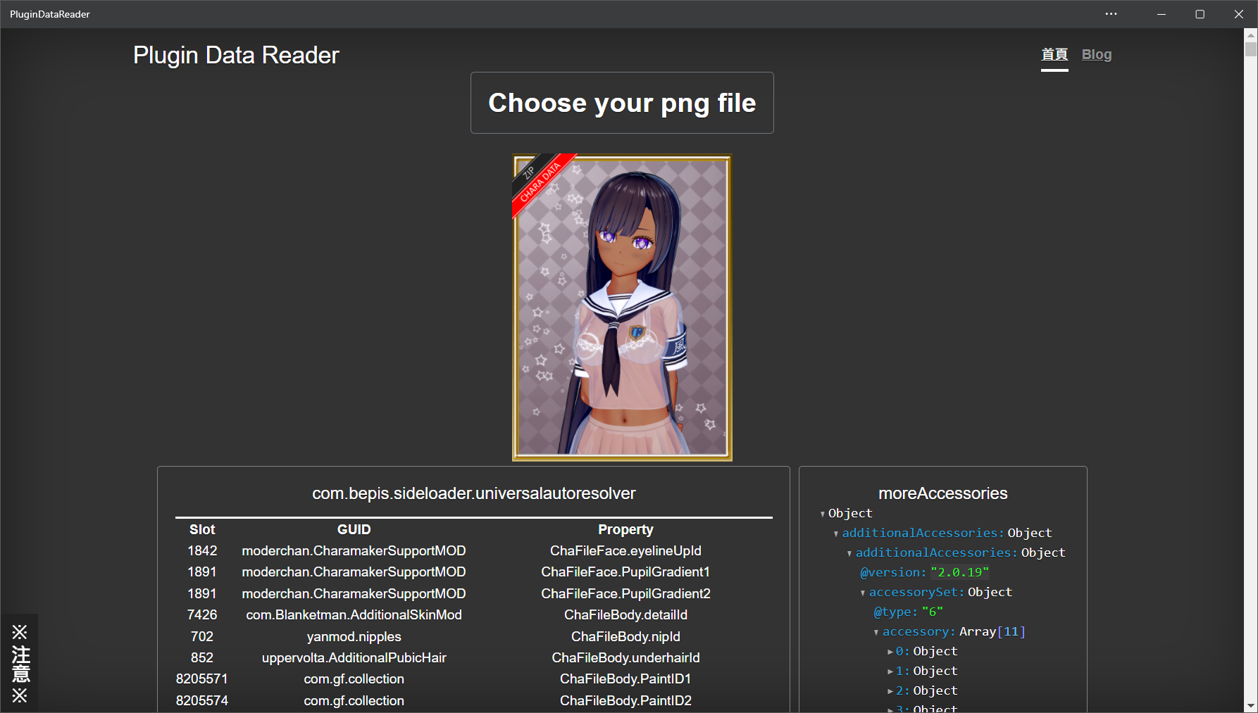The width and height of the screenshot is (1258, 713).
Task: Expand 2: Object in the accessory list
Action: click(x=890, y=690)
